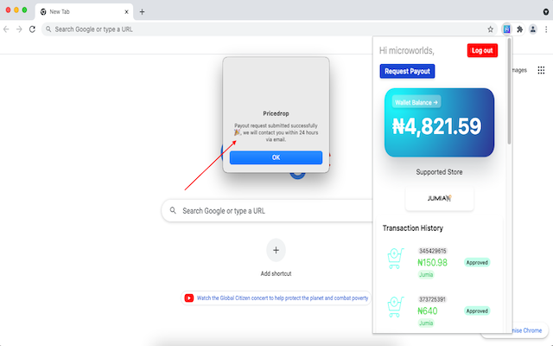
Task: Close the New Tab tab
Action: (125, 11)
